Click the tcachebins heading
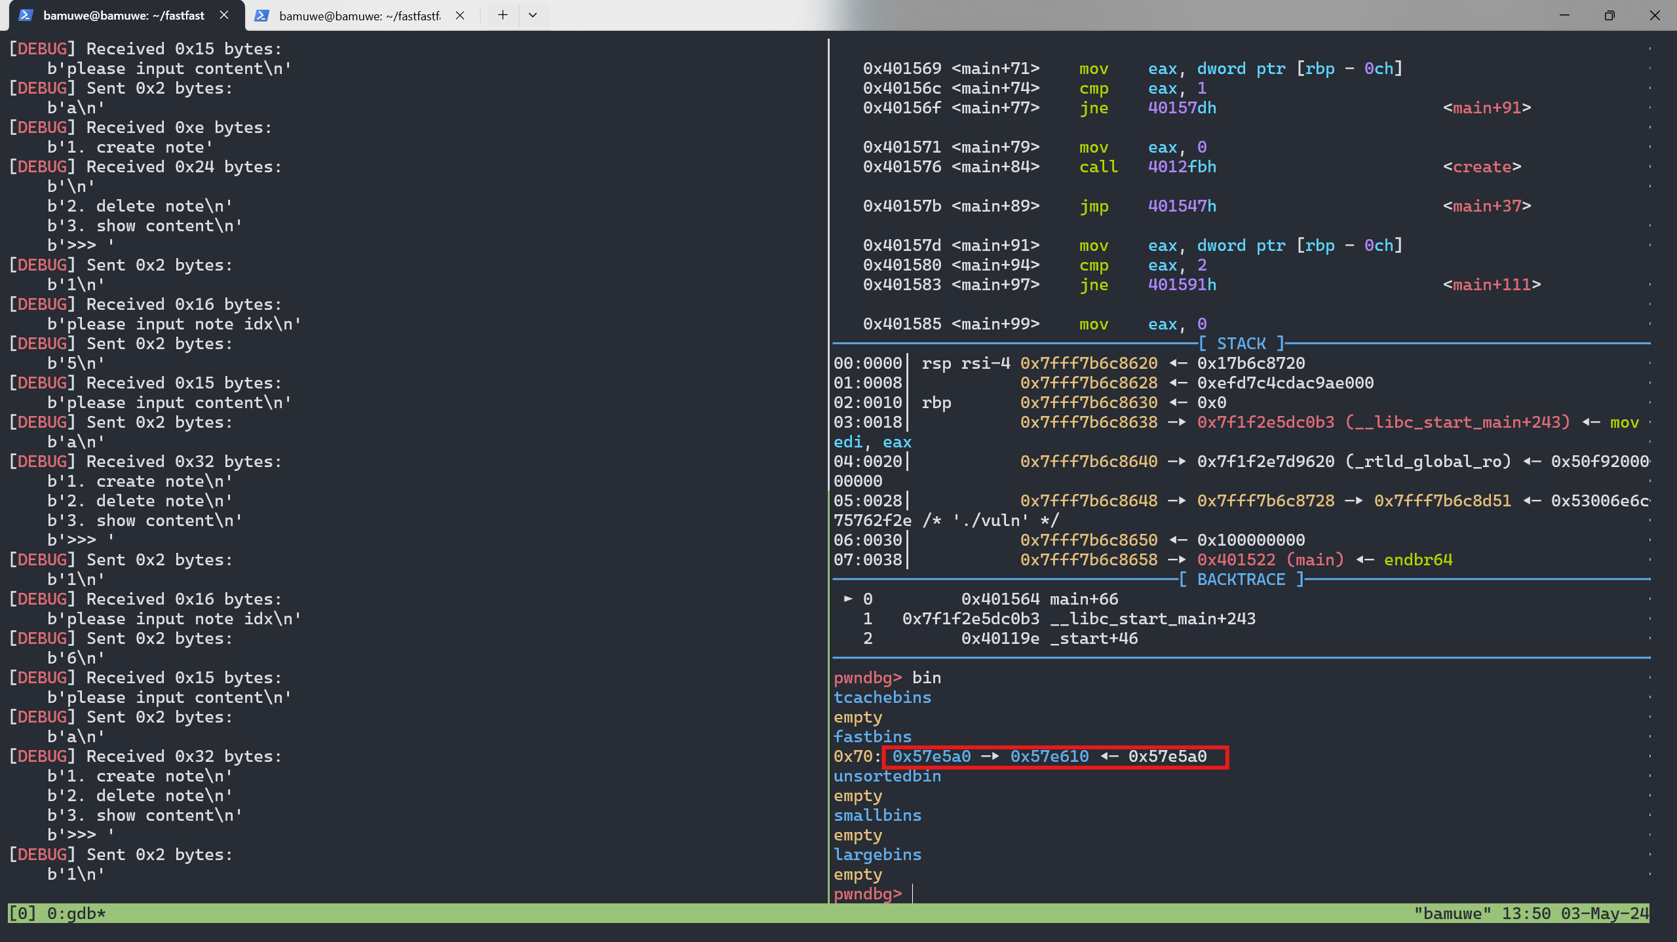The image size is (1677, 942). [x=882, y=697]
